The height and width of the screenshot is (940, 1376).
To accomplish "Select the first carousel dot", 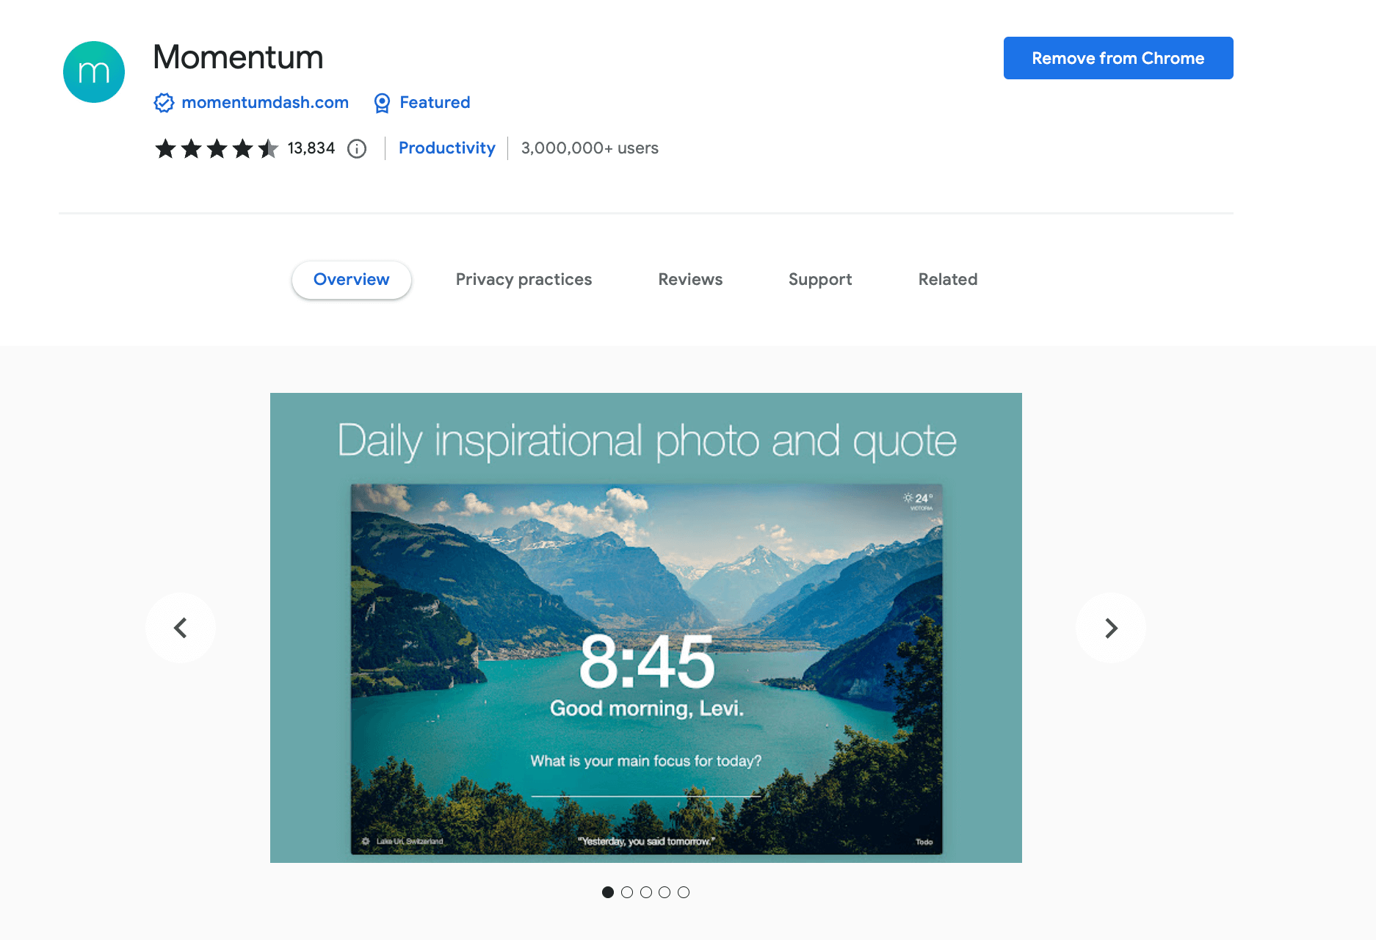I will 608,892.
